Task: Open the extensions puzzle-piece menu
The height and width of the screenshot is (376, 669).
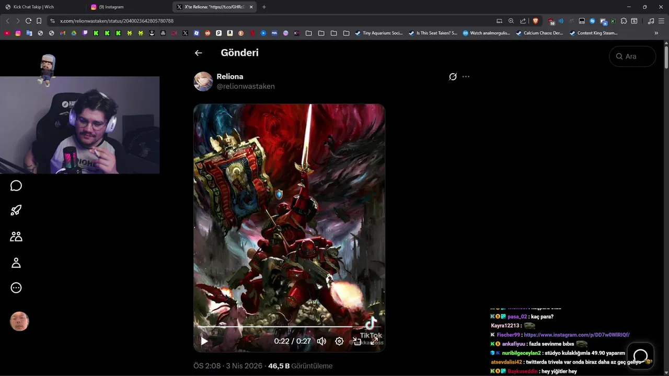Action: tap(624, 21)
